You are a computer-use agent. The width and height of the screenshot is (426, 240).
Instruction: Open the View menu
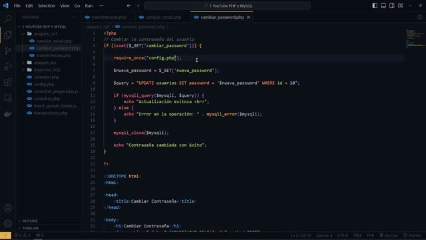point(65,6)
